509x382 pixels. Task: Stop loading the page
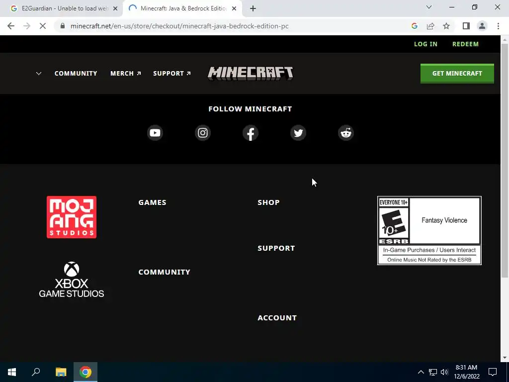click(x=43, y=26)
